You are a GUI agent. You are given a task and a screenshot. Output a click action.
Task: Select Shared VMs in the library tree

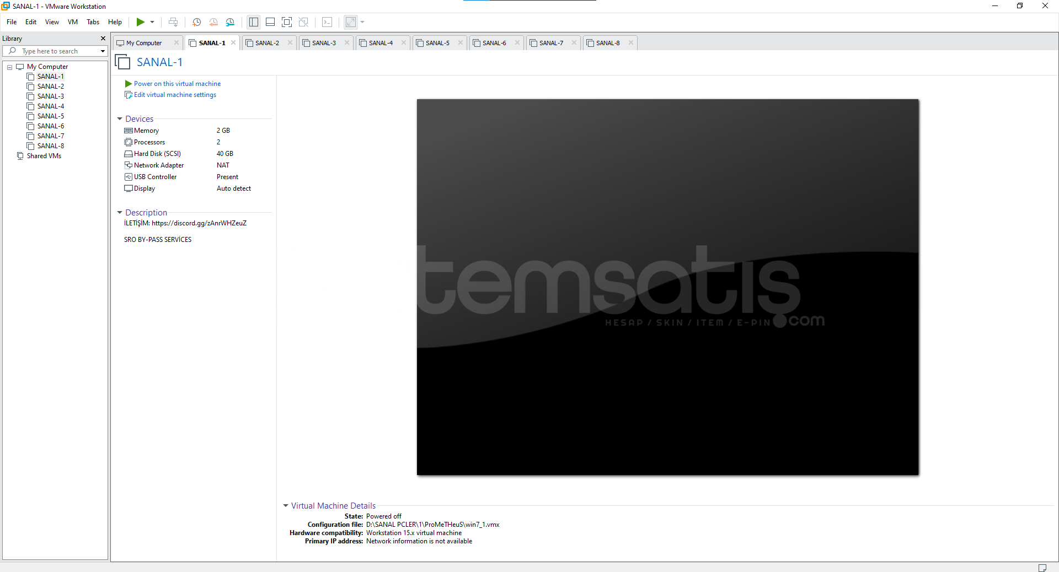coord(44,156)
